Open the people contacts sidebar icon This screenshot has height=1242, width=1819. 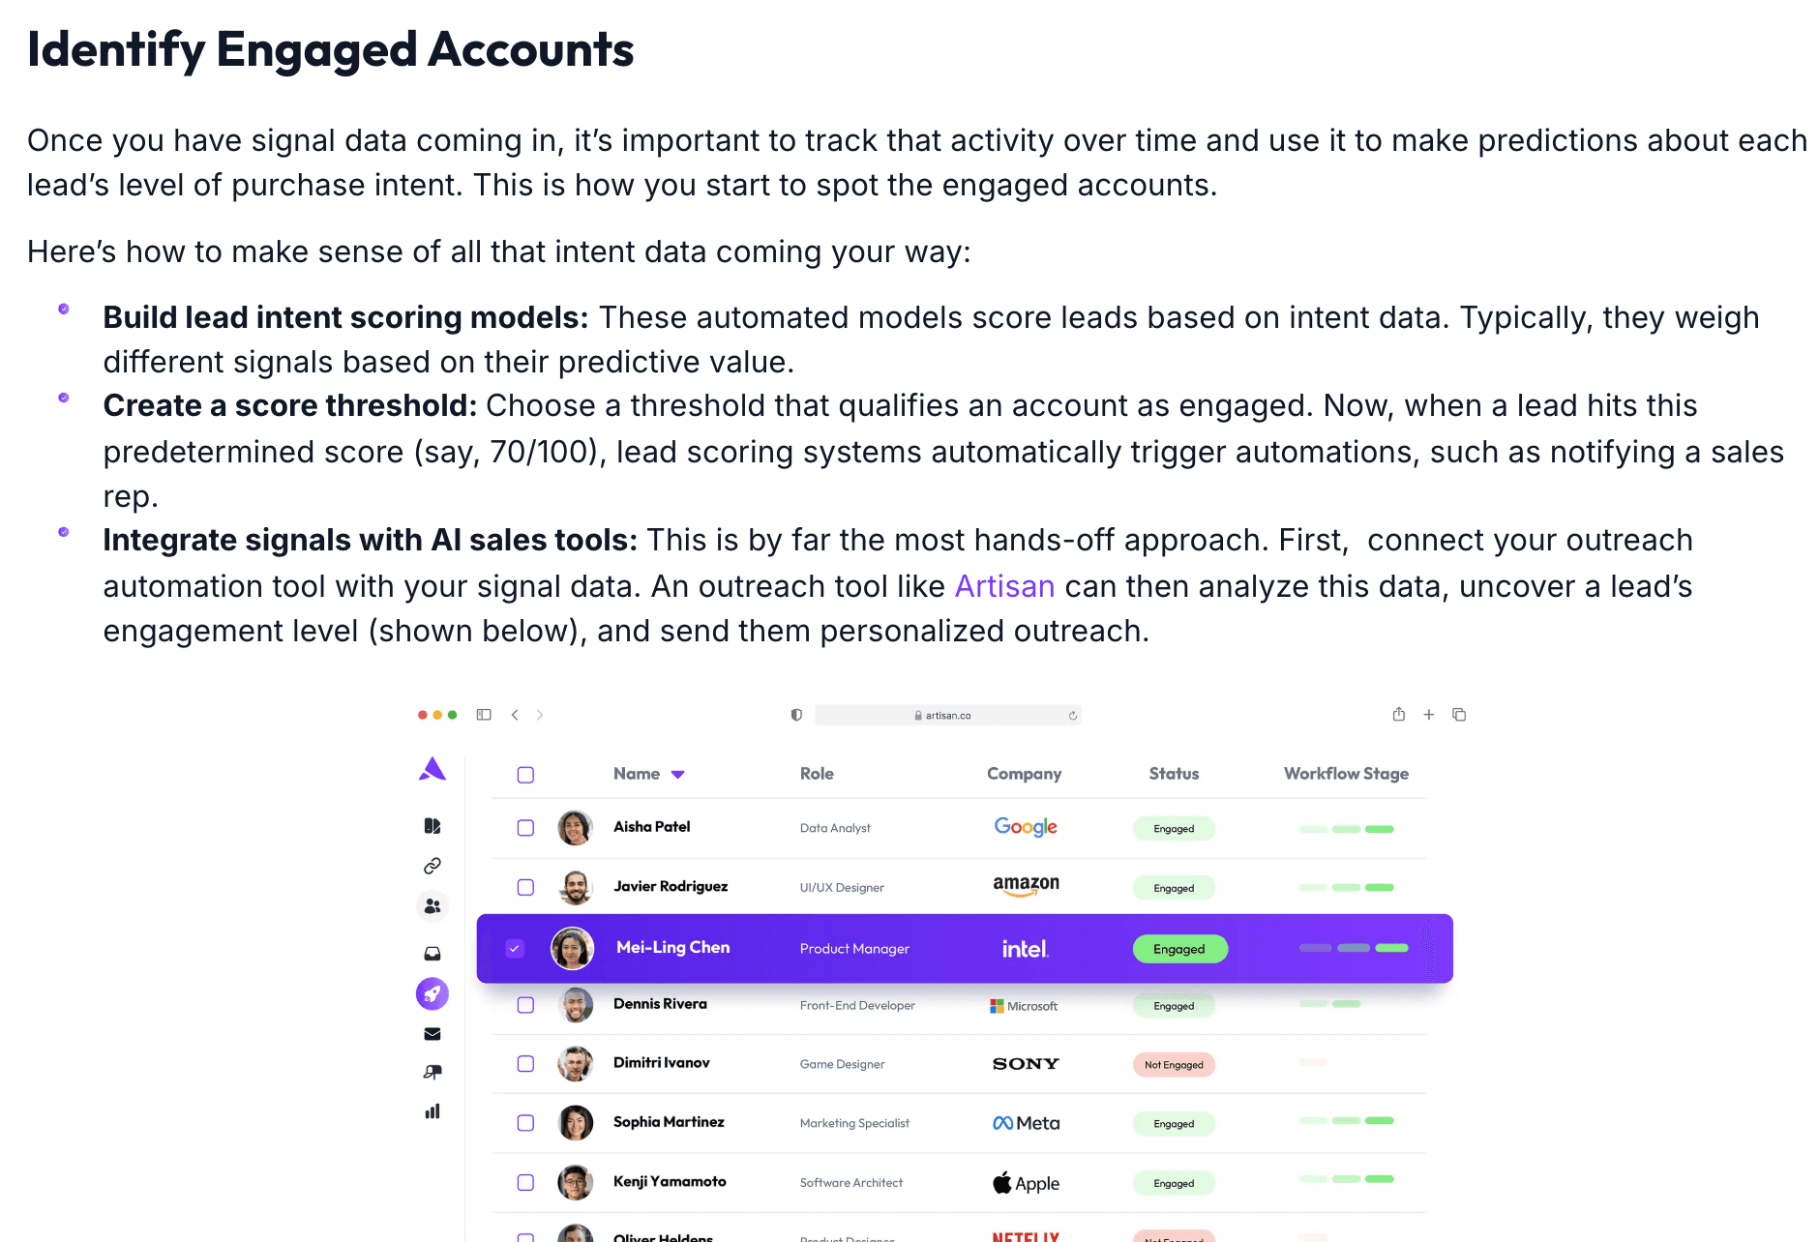coord(432,906)
